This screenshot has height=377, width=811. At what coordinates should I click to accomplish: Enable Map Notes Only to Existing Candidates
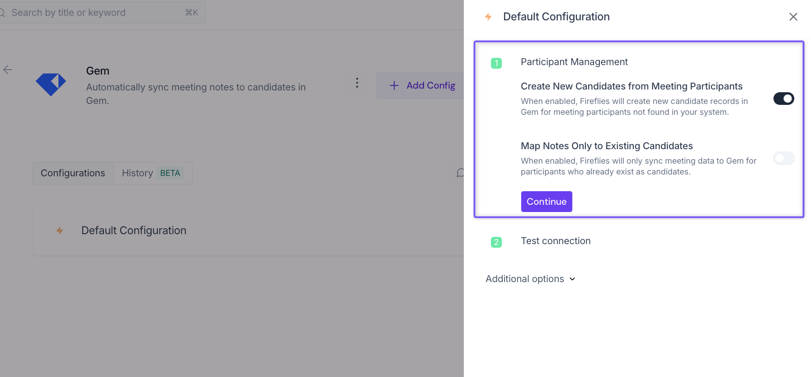coord(784,158)
